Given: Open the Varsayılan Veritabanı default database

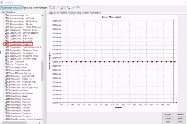Looking at the screenshot, I should click(x=11, y=8).
